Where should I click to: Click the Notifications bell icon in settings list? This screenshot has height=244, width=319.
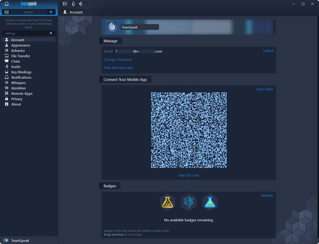point(7,77)
